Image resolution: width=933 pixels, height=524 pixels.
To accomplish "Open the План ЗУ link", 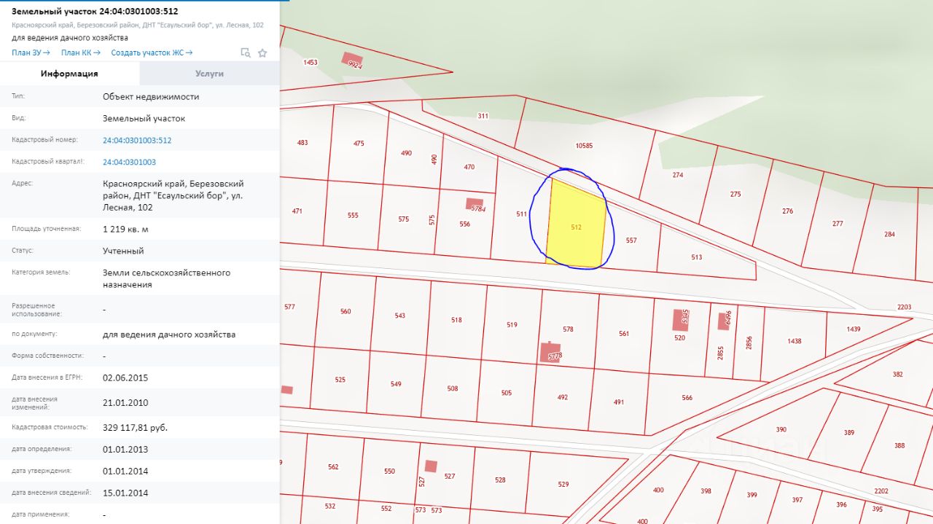I will (31, 52).
